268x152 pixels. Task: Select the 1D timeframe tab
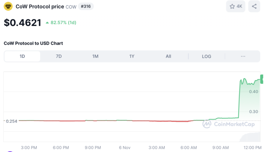[x=22, y=56]
